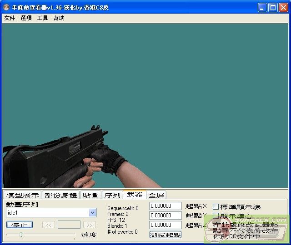This screenshot has width=291, height=245.
Task: Click the application icon in title bar
Action: pos(6,7)
